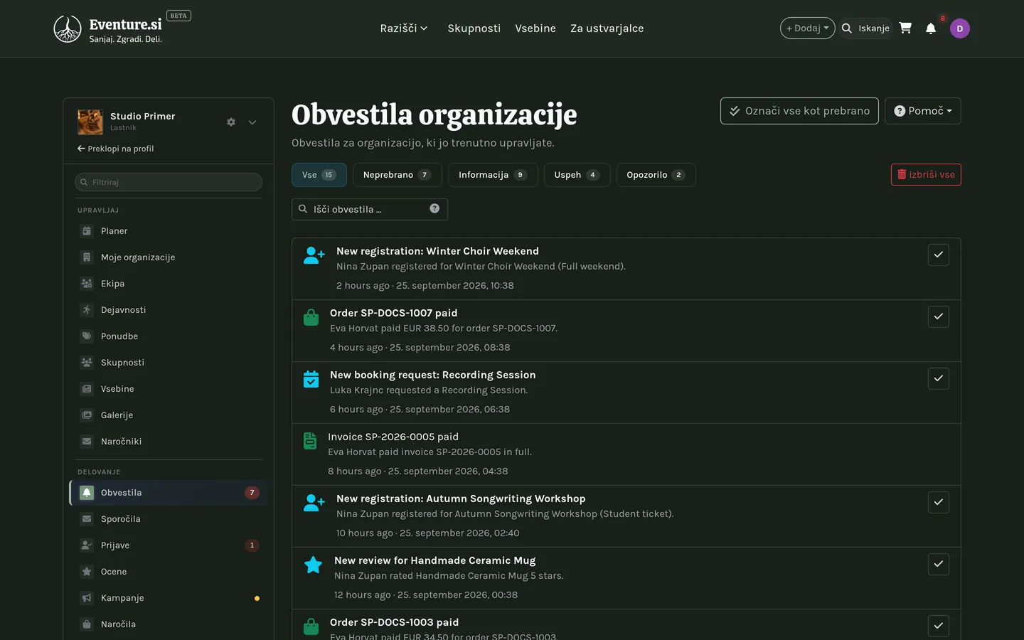Click Označi vse kot prebrano button

(799, 111)
